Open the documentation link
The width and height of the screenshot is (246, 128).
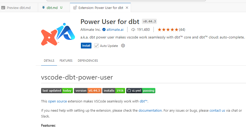pos(150,111)
